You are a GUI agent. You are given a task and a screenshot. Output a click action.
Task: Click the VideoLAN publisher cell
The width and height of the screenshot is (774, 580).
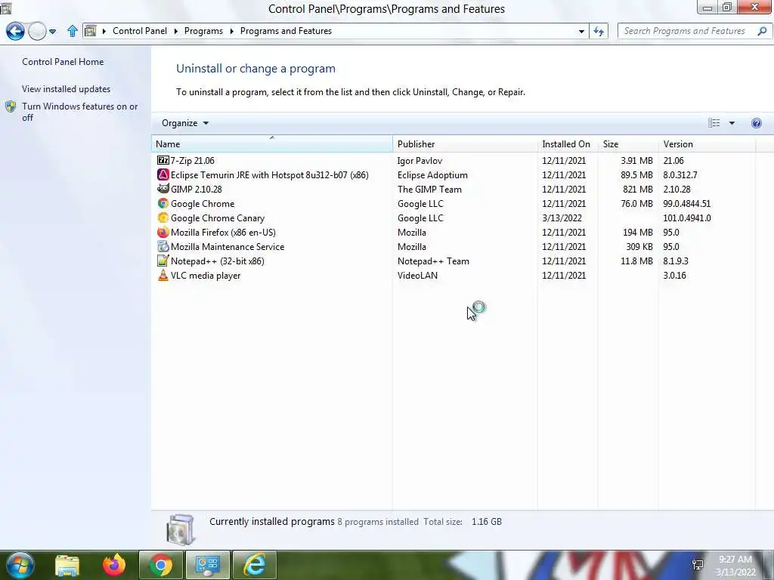[417, 275]
